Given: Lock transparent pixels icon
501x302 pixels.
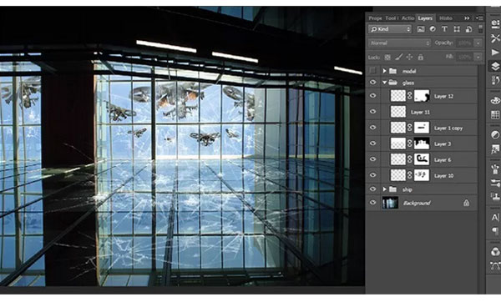Looking at the screenshot, I should (387, 57).
